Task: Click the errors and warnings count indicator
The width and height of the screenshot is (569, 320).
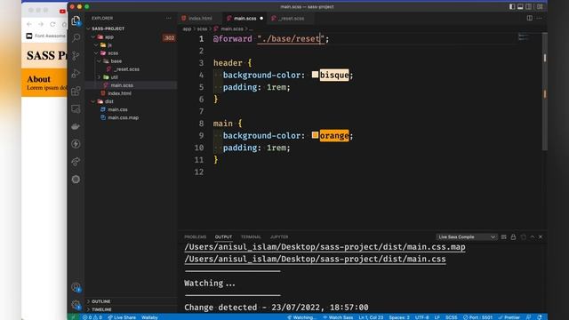Action: (x=92, y=317)
